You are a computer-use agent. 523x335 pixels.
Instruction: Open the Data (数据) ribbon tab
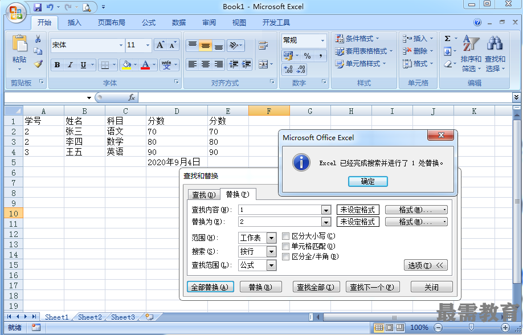point(179,23)
